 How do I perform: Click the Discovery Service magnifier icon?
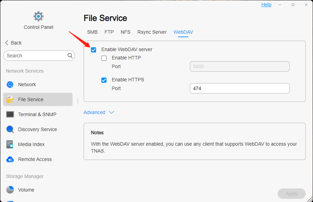[x=10, y=129]
